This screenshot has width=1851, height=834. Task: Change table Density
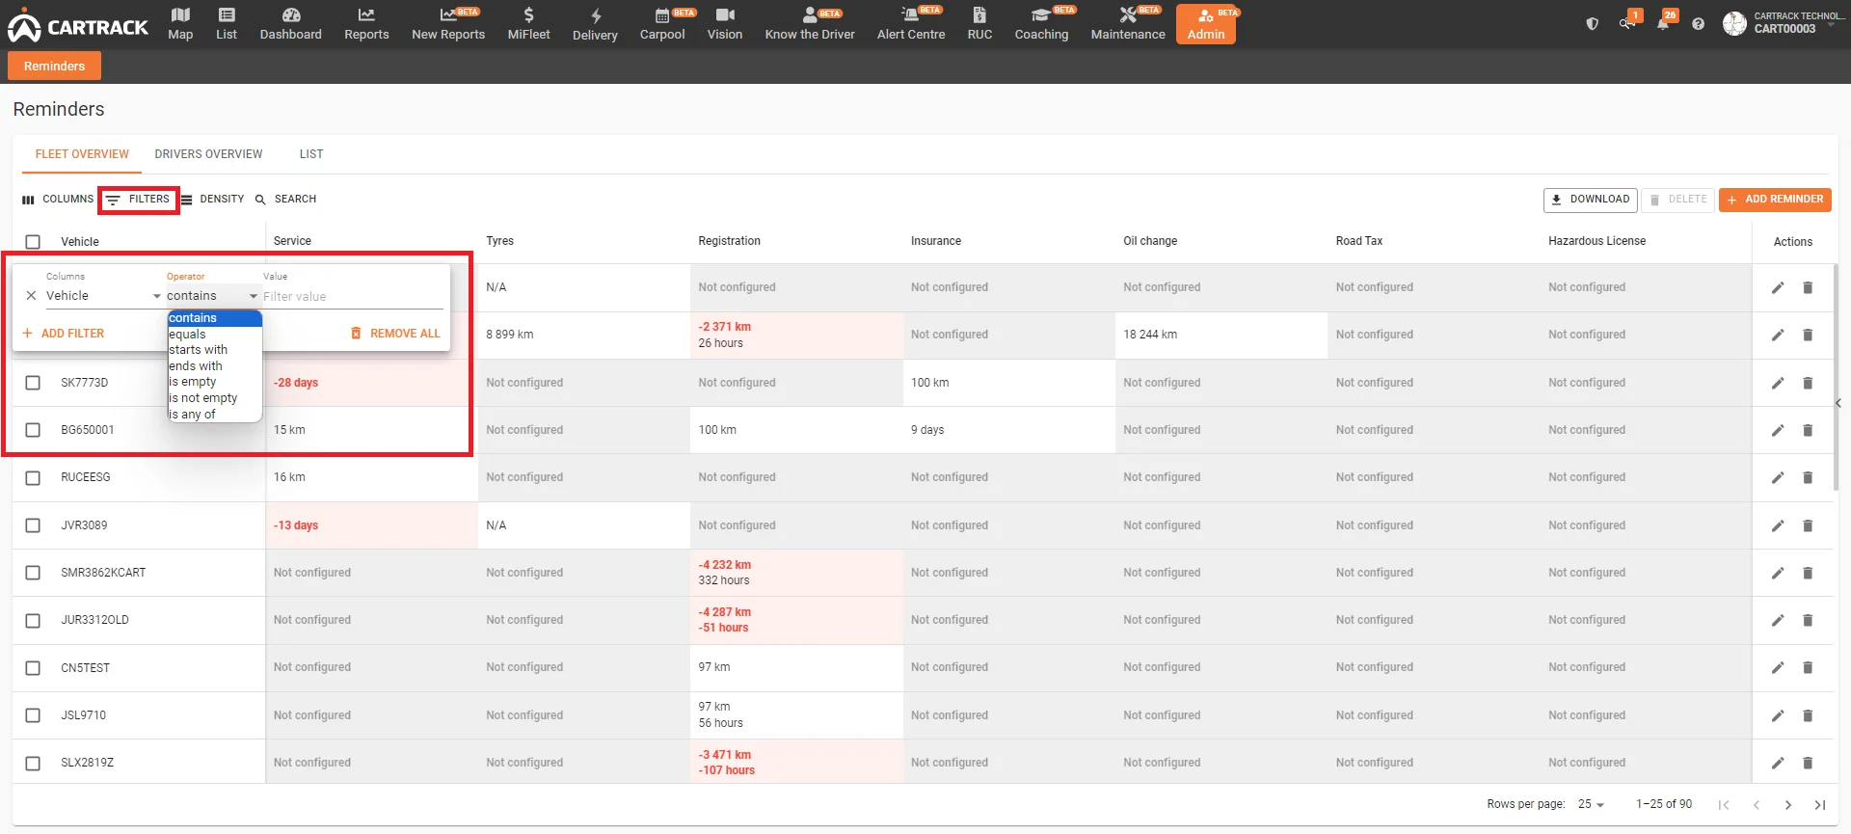[213, 200]
